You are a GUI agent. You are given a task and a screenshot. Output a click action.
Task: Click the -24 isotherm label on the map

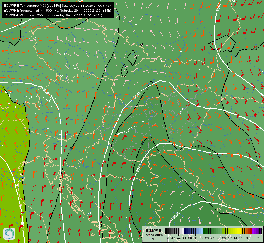(x=142, y=143)
